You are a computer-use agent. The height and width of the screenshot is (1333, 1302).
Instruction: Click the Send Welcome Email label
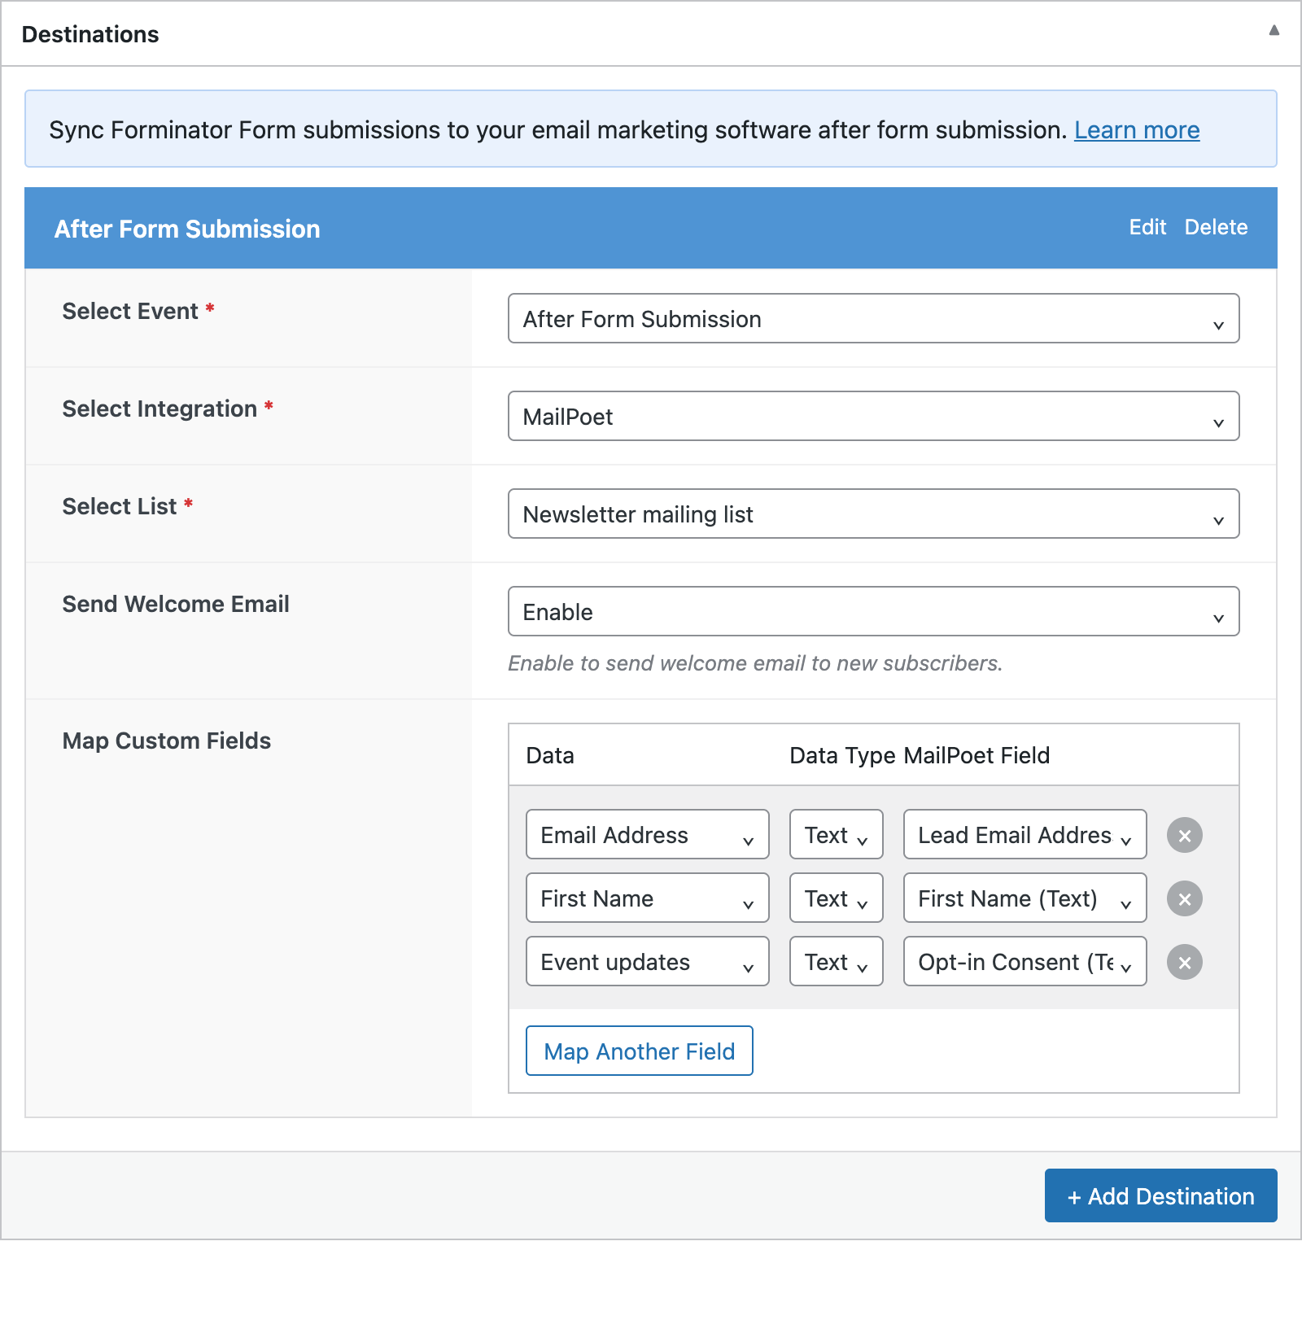click(x=176, y=604)
